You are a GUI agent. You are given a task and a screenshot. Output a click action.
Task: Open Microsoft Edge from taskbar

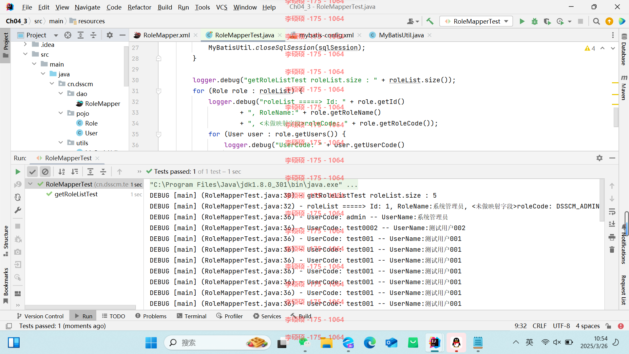tap(370, 343)
